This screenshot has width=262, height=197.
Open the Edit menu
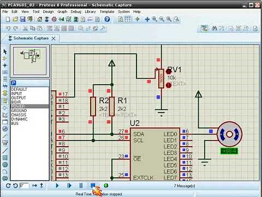click(14, 11)
